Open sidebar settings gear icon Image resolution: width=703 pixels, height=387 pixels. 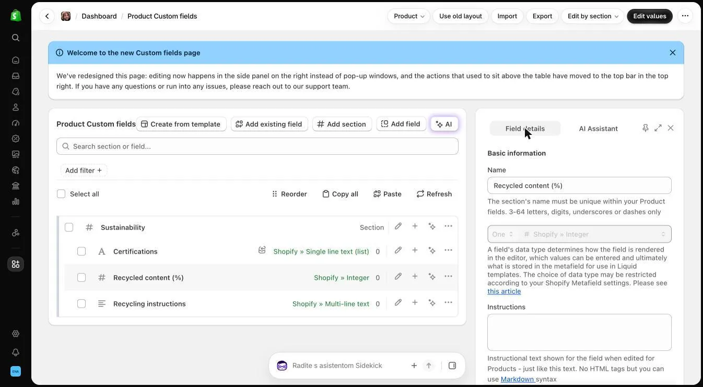[16, 334]
